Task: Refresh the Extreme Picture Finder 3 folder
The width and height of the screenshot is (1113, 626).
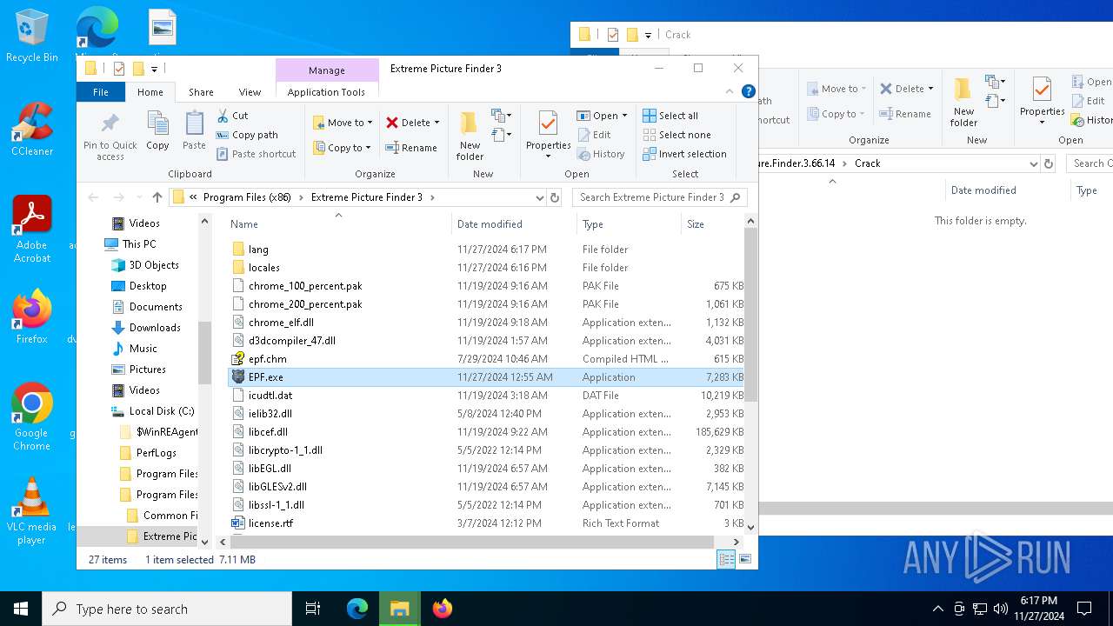Action: 554,197
